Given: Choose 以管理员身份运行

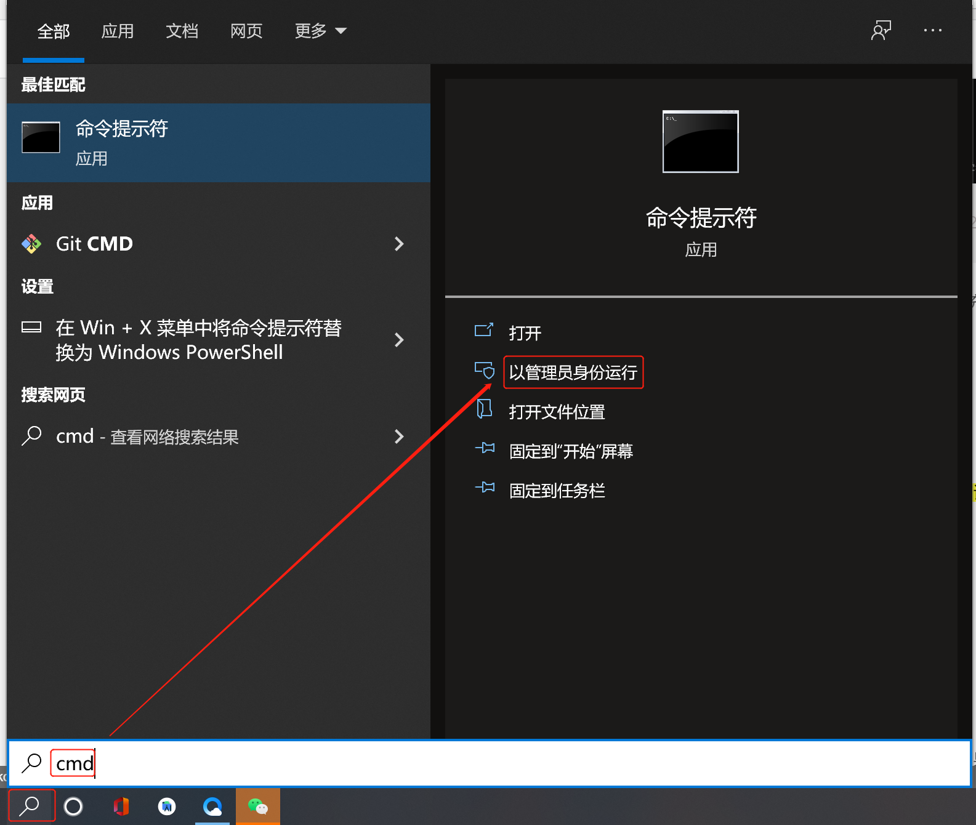Looking at the screenshot, I should tap(573, 372).
